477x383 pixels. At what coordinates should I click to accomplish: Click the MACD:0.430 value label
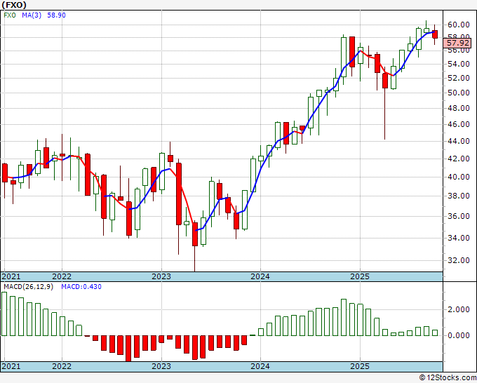click(81, 287)
